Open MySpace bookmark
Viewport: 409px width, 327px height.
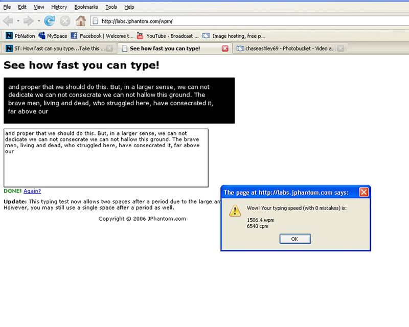coord(53,36)
